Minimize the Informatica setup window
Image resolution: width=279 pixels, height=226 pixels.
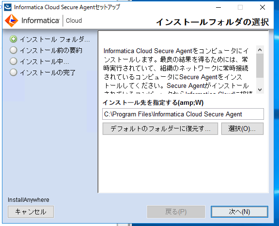click(x=218, y=7)
